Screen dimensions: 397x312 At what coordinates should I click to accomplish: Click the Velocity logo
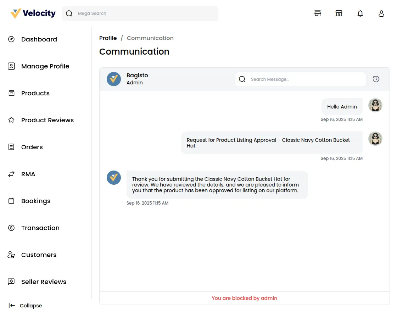(33, 13)
